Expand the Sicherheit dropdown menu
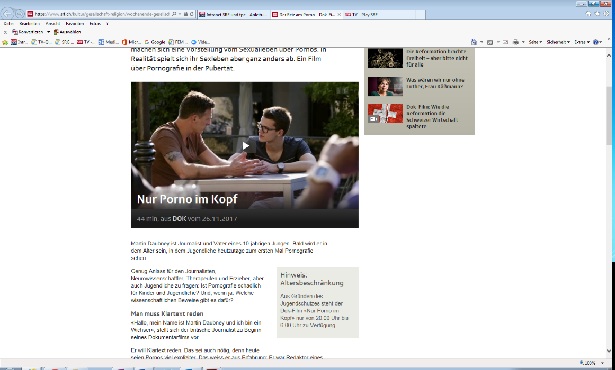615x370 pixels. tap(559, 42)
